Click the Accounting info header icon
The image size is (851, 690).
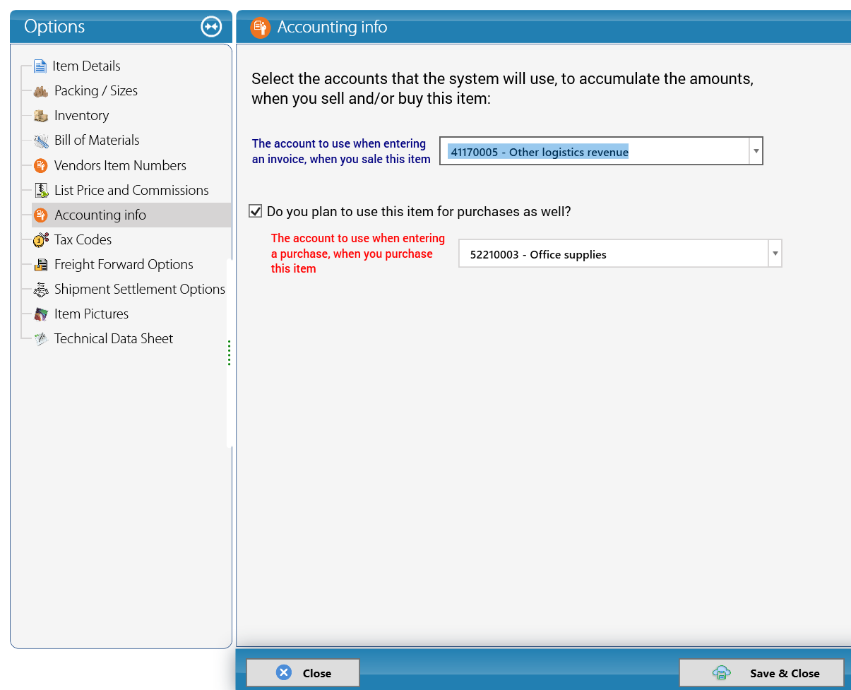click(x=261, y=28)
